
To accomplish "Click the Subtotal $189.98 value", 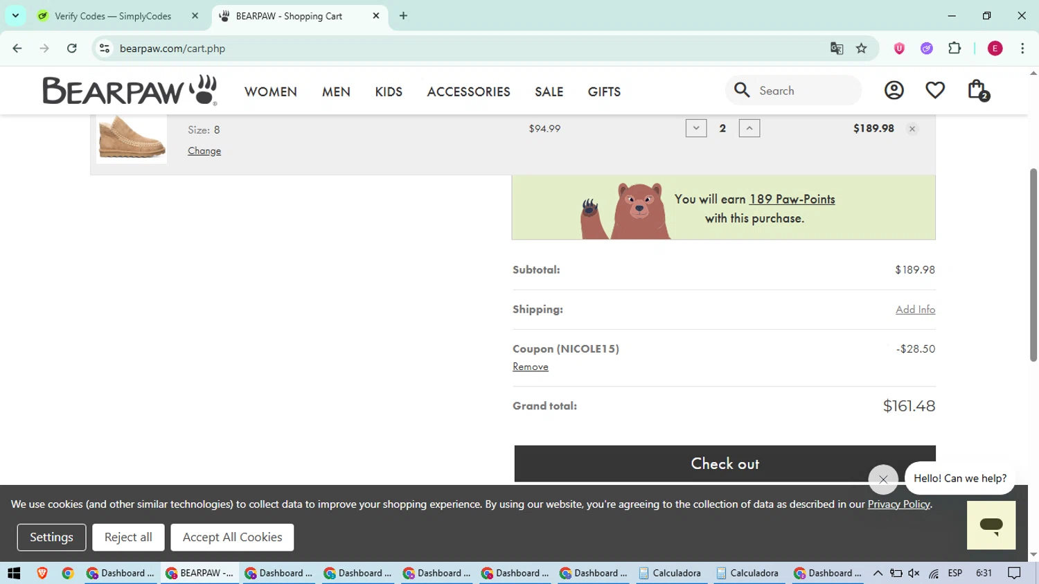I will point(915,269).
